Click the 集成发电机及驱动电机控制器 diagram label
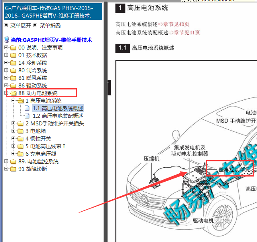 tap(190, 151)
